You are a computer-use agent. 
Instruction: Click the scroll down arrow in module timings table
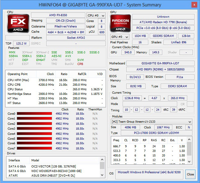pos(189,162)
